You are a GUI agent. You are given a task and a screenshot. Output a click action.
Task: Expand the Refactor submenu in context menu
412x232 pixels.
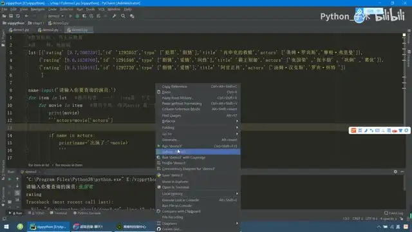tap(198, 121)
